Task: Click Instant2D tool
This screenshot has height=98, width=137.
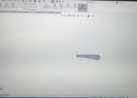Action: [x=75, y=6]
